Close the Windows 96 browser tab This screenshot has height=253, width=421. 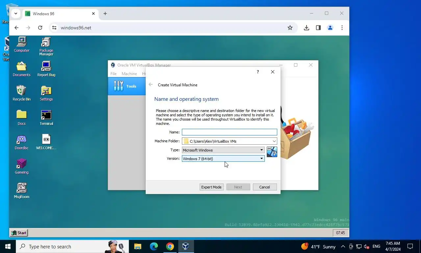pos(93,14)
